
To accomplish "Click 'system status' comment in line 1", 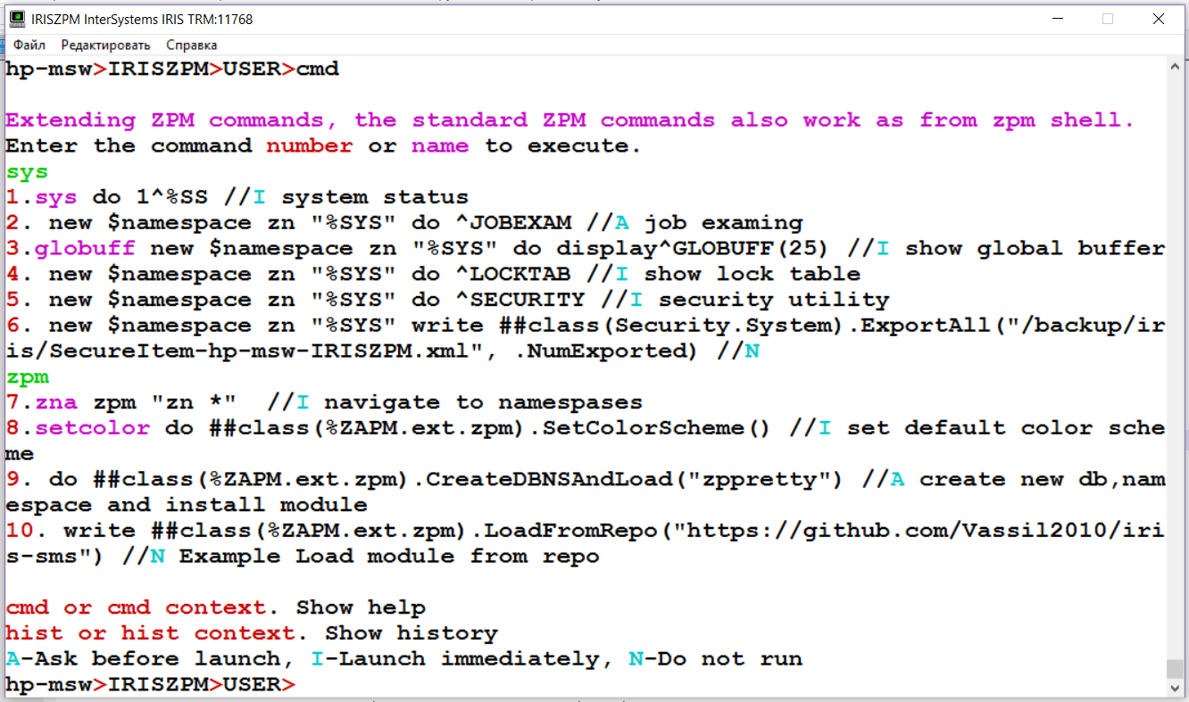I will [x=375, y=197].
